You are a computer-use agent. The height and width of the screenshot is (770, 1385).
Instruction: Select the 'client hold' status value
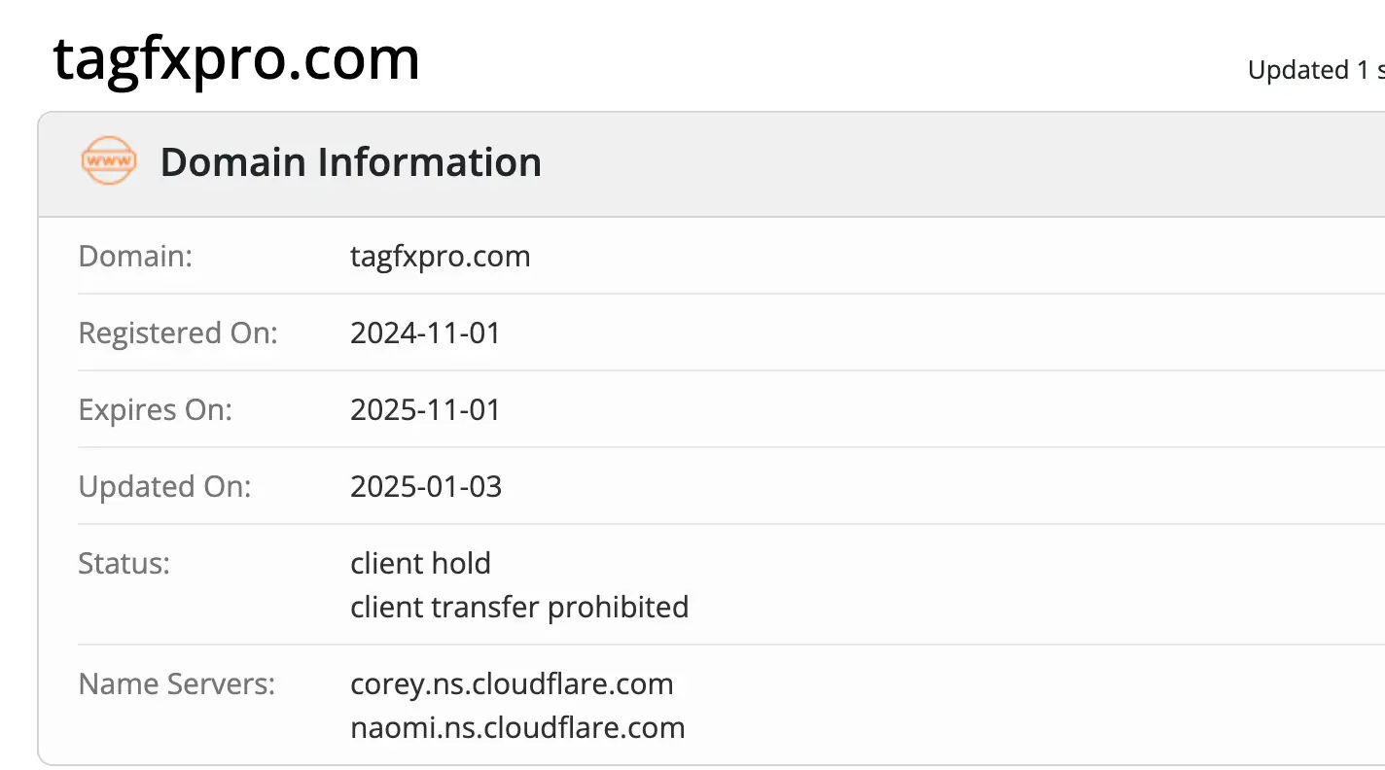(x=421, y=562)
